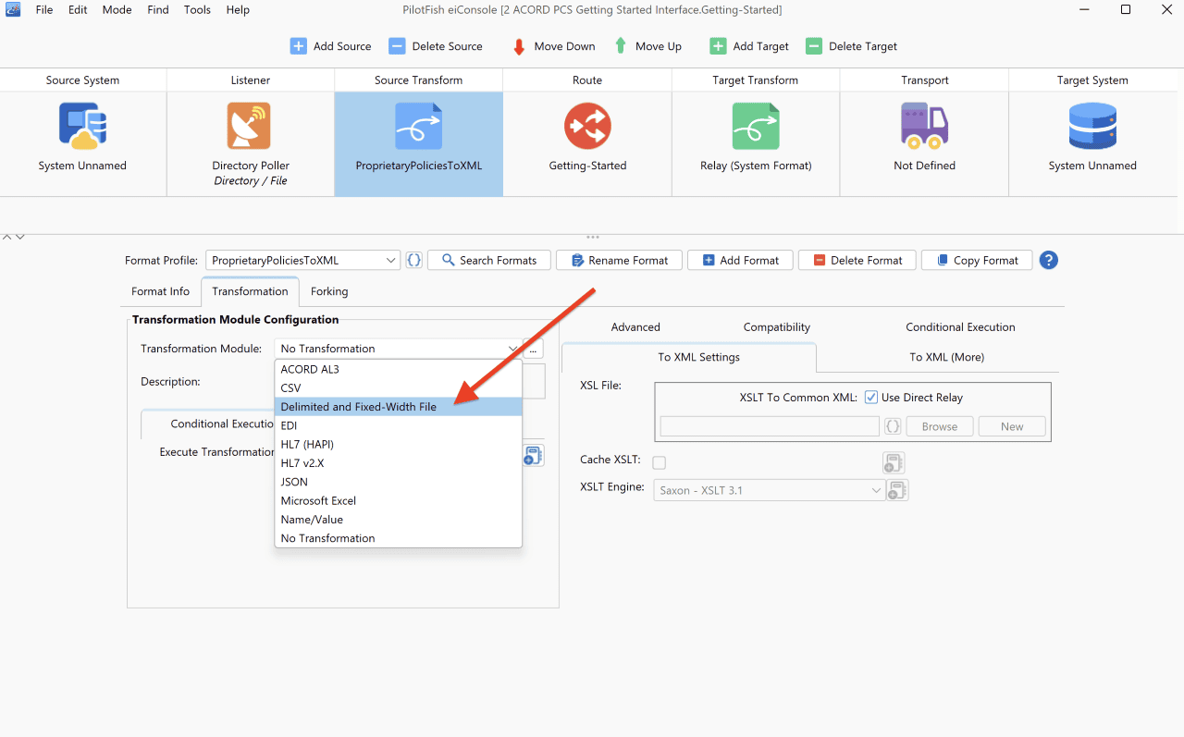Click the Source System cloud database icon
The image size is (1184, 737).
tap(82, 126)
